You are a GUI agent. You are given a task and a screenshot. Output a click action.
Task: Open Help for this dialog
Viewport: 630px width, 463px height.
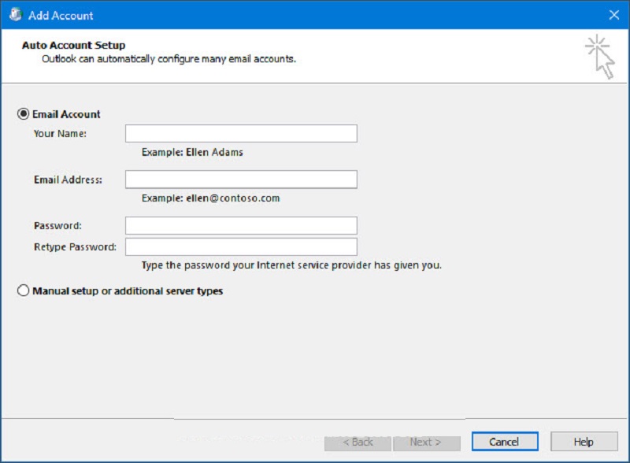(x=584, y=442)
